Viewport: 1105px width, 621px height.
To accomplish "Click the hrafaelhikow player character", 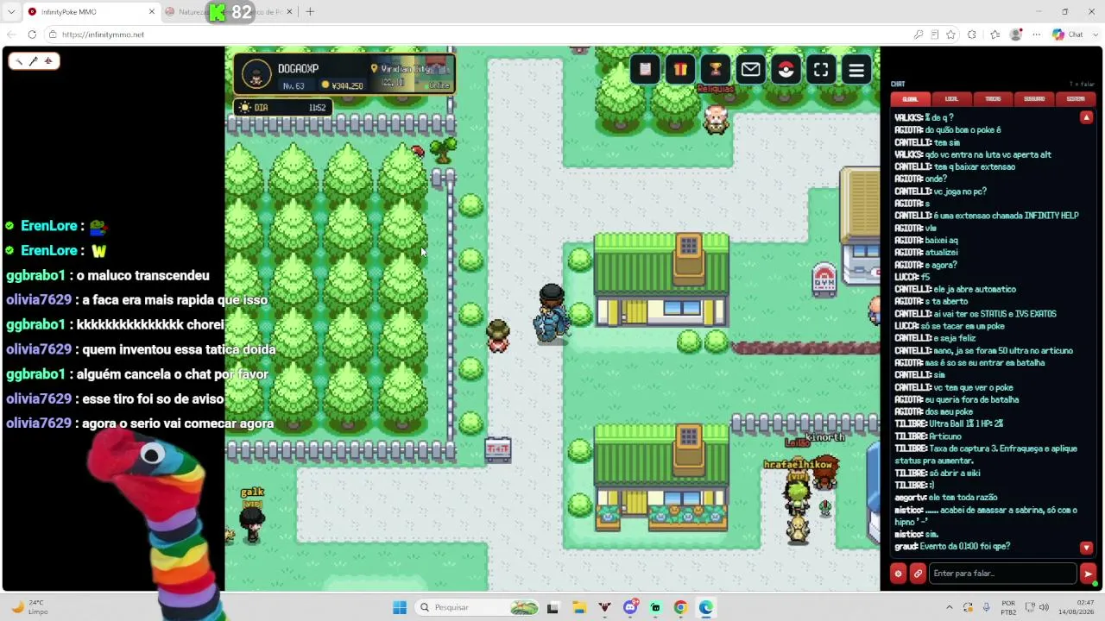I will pyautogui.click(x=798, y=494).
